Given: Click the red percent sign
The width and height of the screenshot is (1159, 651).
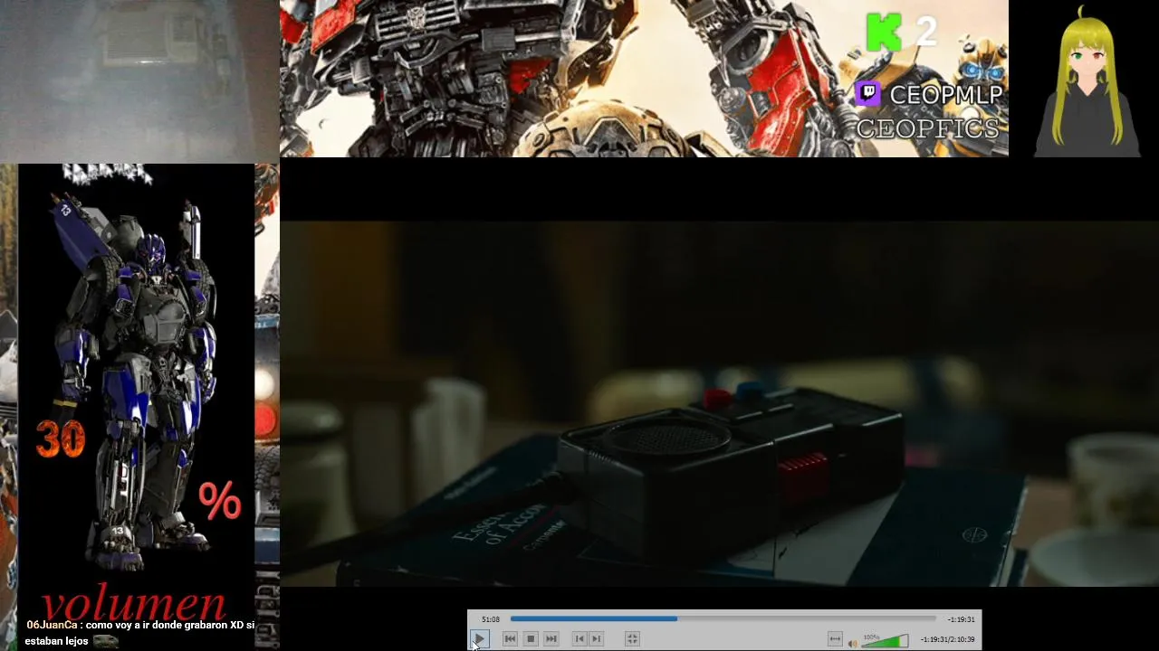Looking at the screenshot, I should point(220,500).
